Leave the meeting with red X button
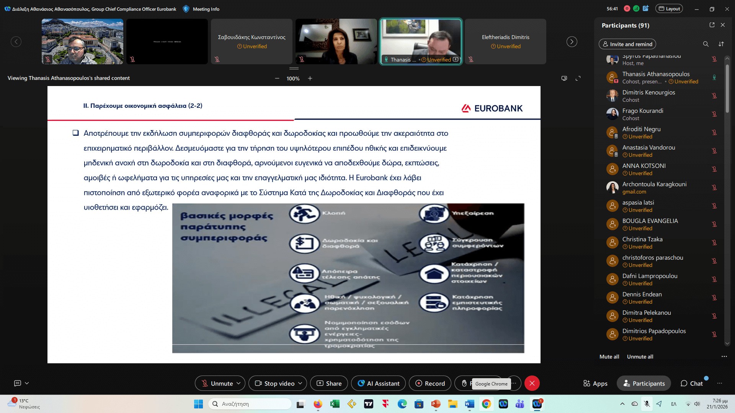 pos(532,383)
